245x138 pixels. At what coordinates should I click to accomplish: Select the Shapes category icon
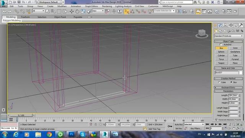[220, 31]
